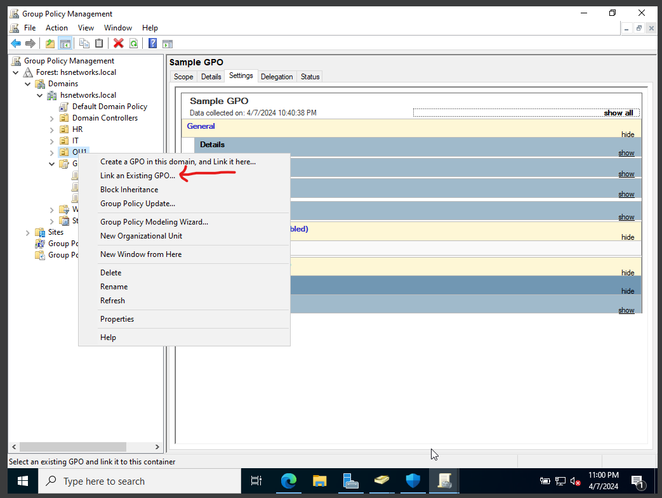662x498 pixels.
Task: Switch to the Delegation tab
Action: pos(277,76)
